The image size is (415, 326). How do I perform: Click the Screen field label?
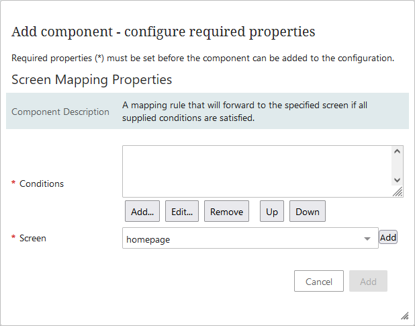[33, 238]
